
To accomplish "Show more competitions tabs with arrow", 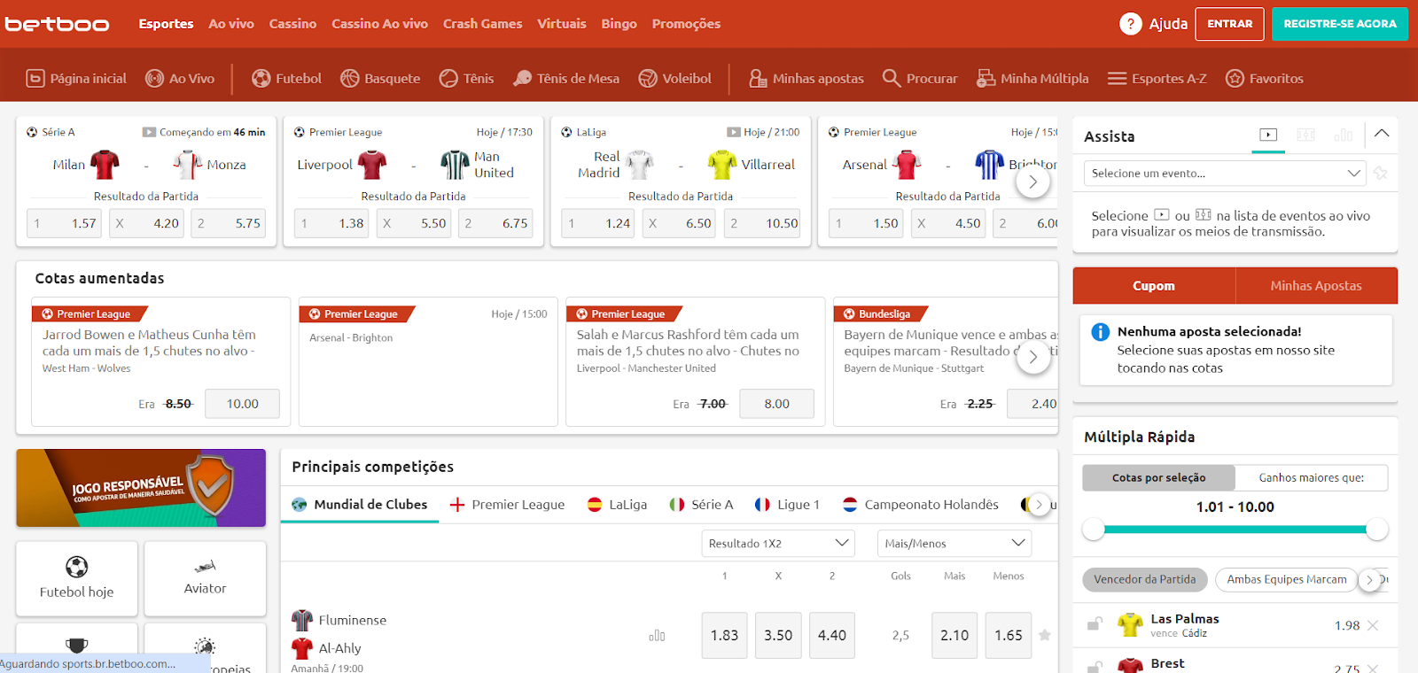I will point(1040,504).
